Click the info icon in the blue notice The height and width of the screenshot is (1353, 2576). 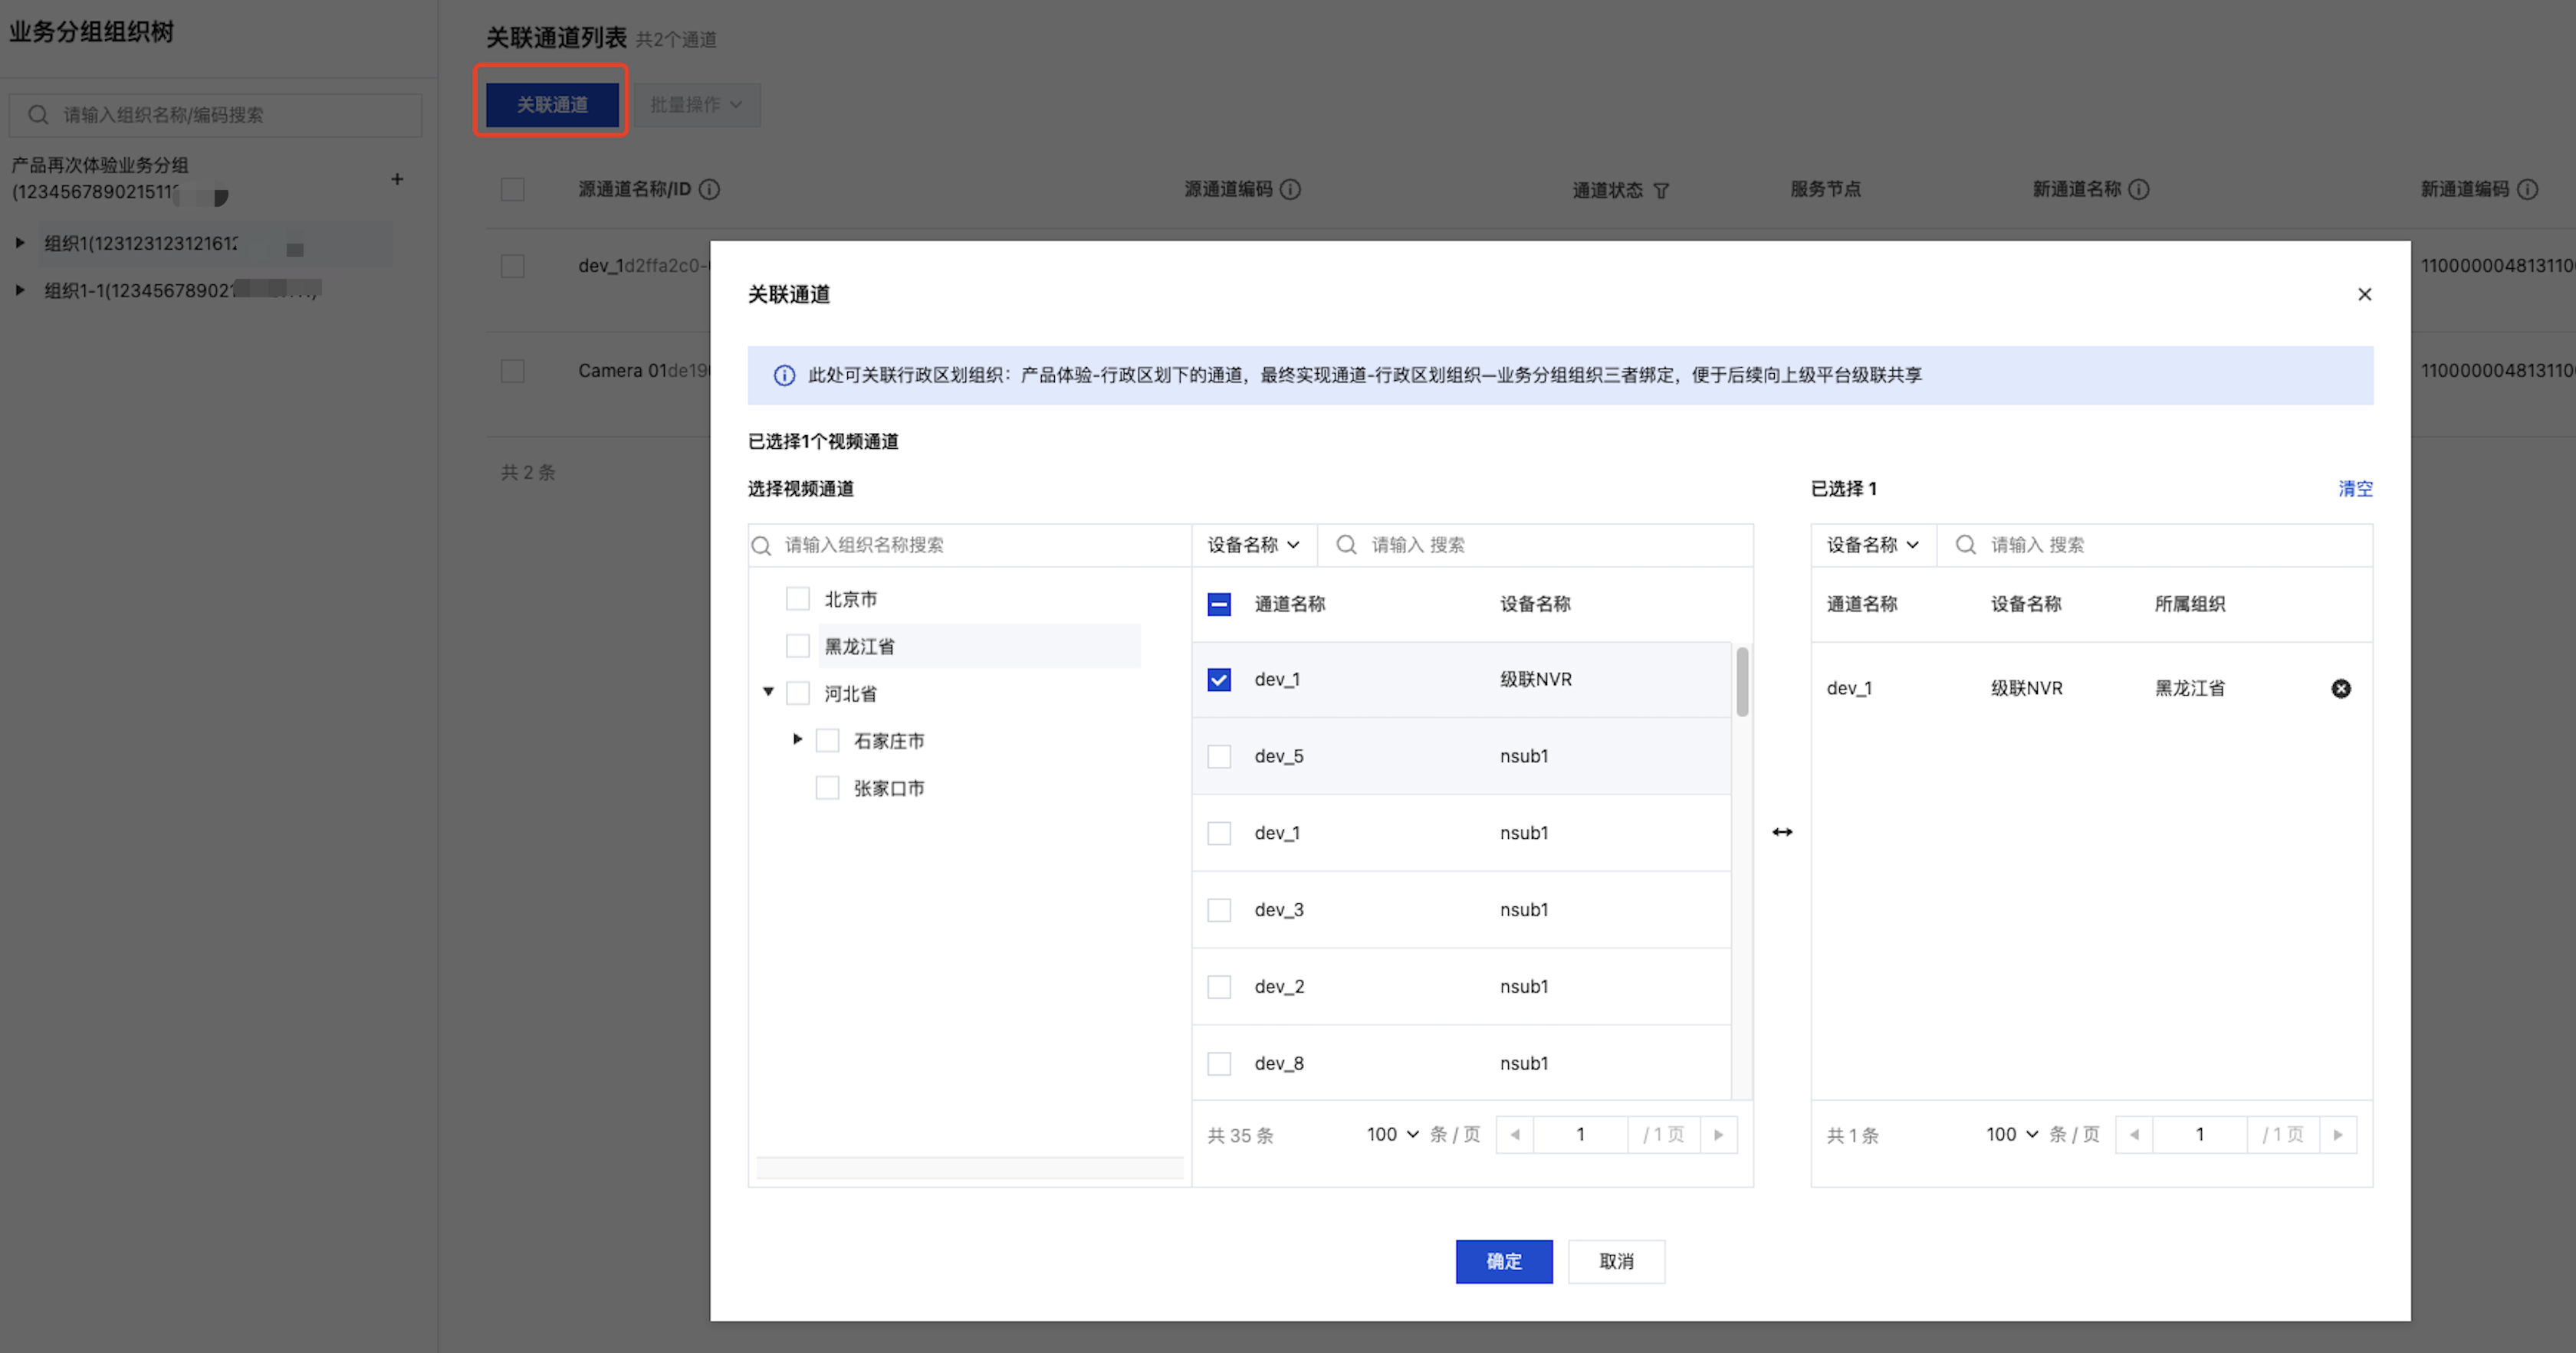[x=784, y=375]
